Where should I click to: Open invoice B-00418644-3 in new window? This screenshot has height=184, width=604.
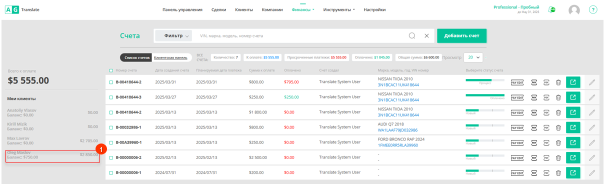click(x=573, y=97)
